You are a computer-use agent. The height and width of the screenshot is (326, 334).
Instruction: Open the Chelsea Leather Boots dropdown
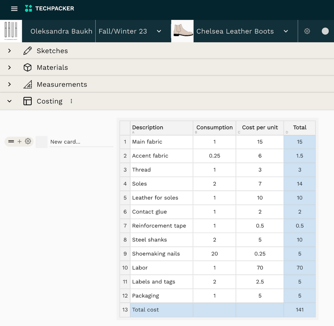[x=286, y=31]
